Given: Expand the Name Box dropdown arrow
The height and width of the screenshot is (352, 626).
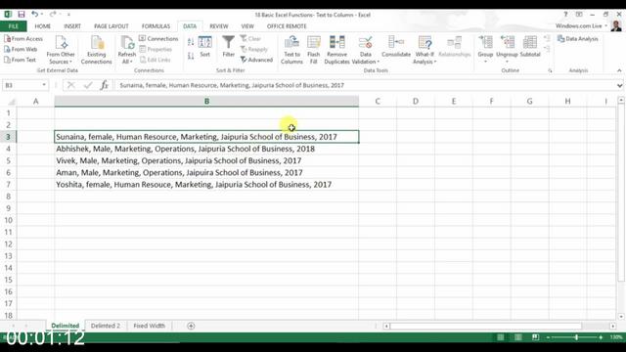Looking at the screenshot, I should 44,85.
